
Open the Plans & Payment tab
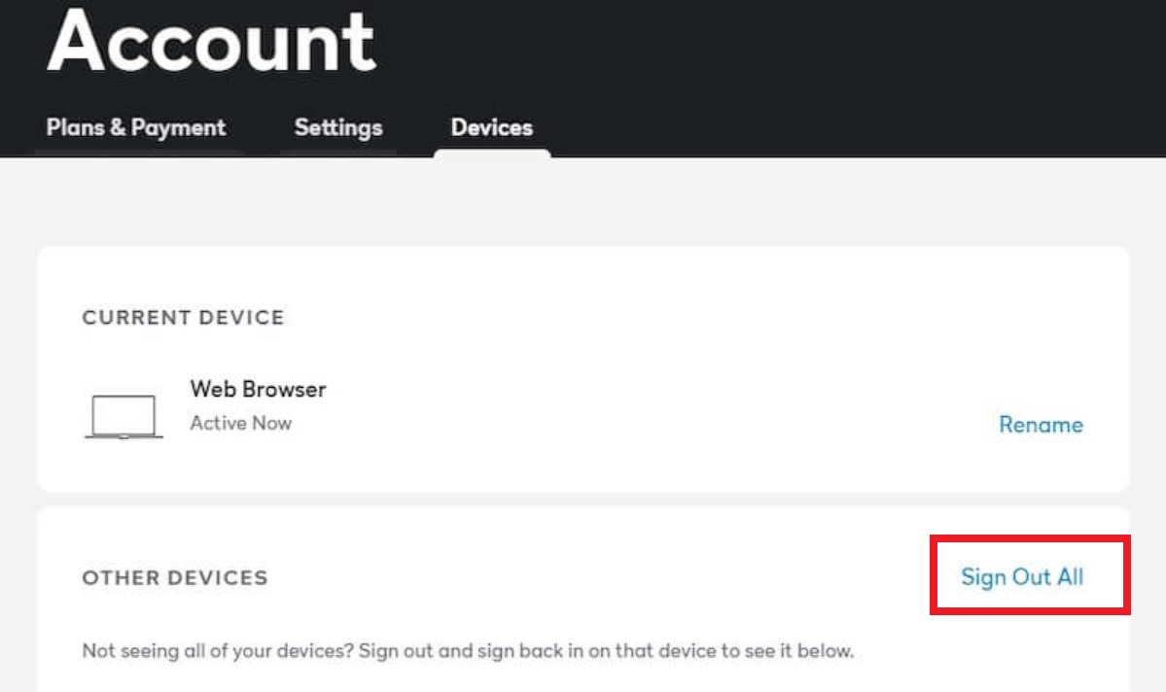pos(136,127)
